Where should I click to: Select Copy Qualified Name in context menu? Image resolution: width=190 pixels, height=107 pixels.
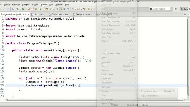pyautogui.click(x=117, y=53)
